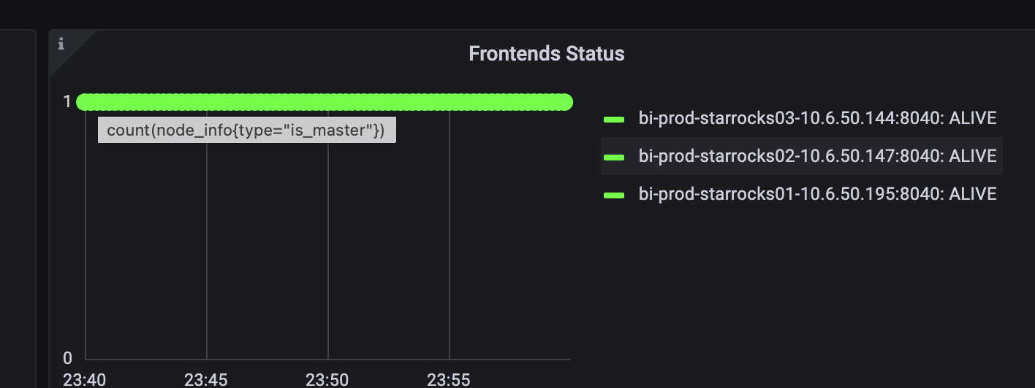Open color picker for starrocks02 legend swatch

point(614,157)
